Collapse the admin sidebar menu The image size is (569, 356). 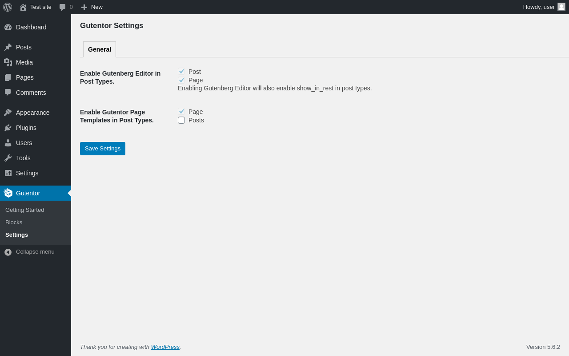click(29, 252)
